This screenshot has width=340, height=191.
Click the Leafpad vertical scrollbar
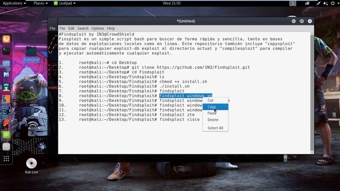312,93
